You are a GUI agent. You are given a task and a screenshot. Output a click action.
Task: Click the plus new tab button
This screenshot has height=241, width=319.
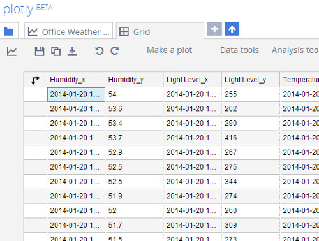coord(214,29)
